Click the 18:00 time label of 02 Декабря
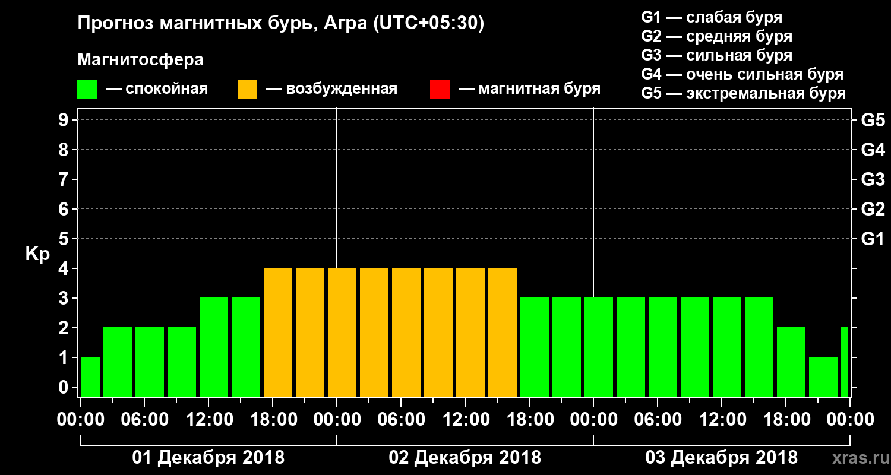 [x=529, y=419]
